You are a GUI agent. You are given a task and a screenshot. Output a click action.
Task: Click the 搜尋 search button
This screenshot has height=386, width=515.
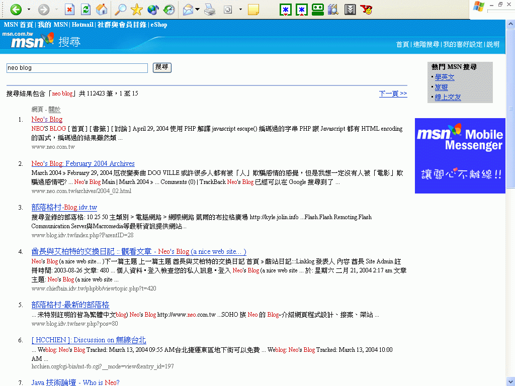click(x=162, y=67)
